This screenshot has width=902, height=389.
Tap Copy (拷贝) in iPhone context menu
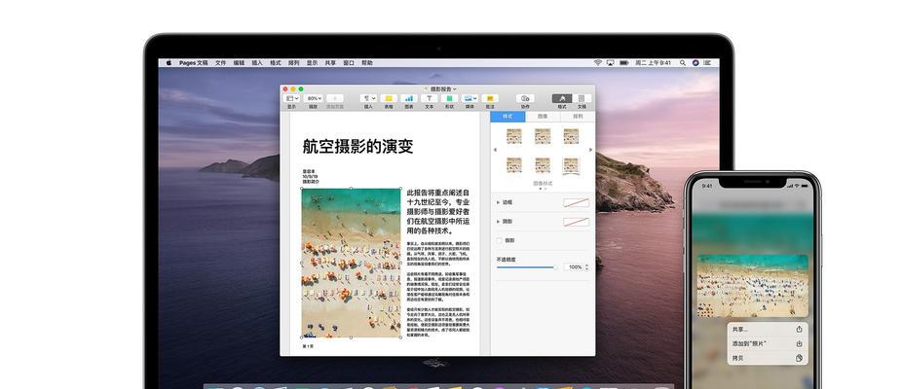(767, 358)
